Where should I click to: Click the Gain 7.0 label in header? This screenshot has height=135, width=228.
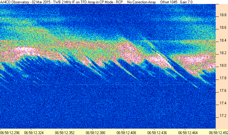pyautogui.click(x=186, y=2)
